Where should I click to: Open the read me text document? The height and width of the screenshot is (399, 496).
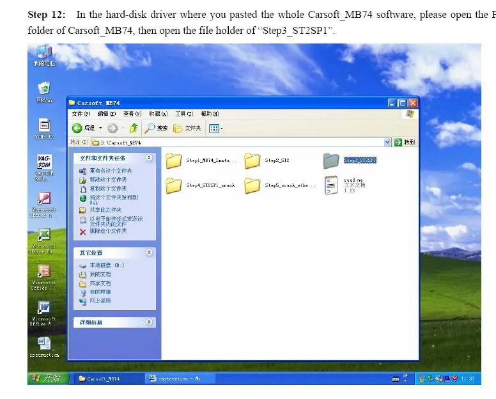pos(344,185)
